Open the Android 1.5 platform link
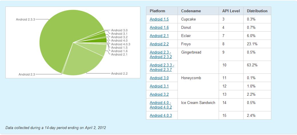The height and width of the screenshot is (135, 297). [159, 19]
